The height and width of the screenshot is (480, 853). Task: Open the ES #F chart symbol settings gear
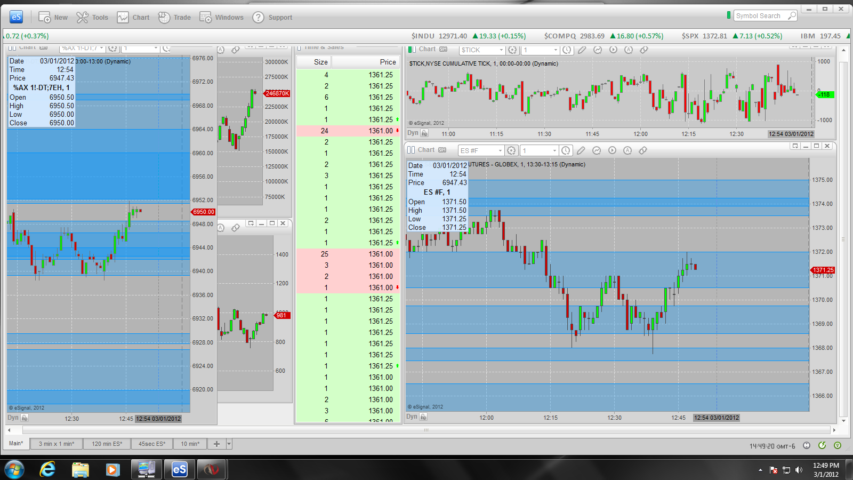coord(511,150)
